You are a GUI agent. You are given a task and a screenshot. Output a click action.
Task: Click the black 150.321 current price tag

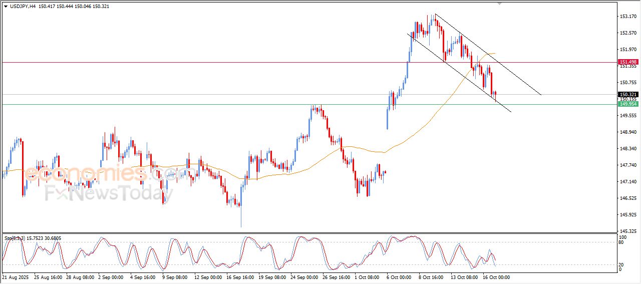[x=628, y=94]
